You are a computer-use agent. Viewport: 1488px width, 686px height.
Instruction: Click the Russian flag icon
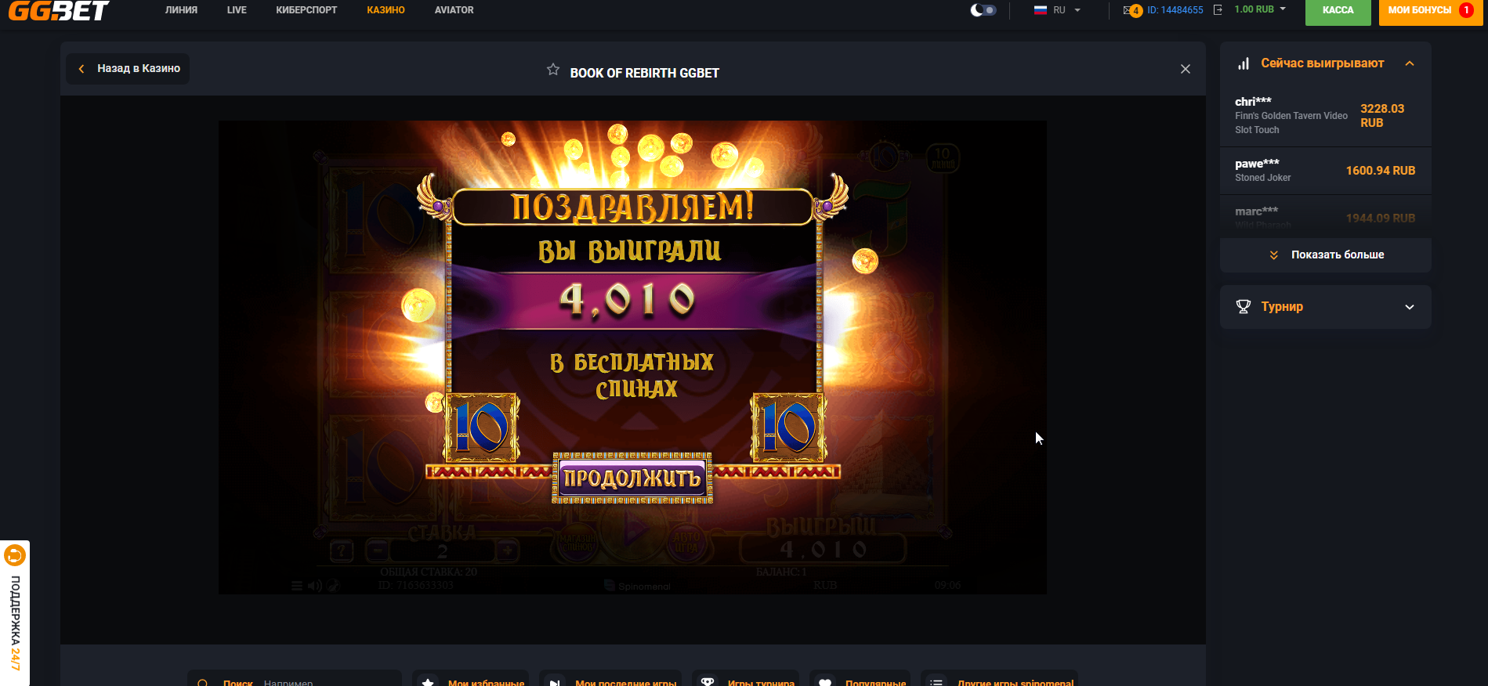1041,10
